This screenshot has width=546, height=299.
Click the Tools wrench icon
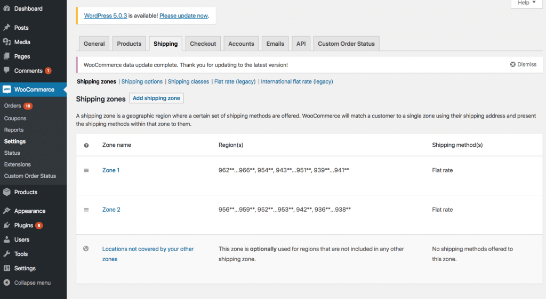pyautogui.click(x=6, y=254)
